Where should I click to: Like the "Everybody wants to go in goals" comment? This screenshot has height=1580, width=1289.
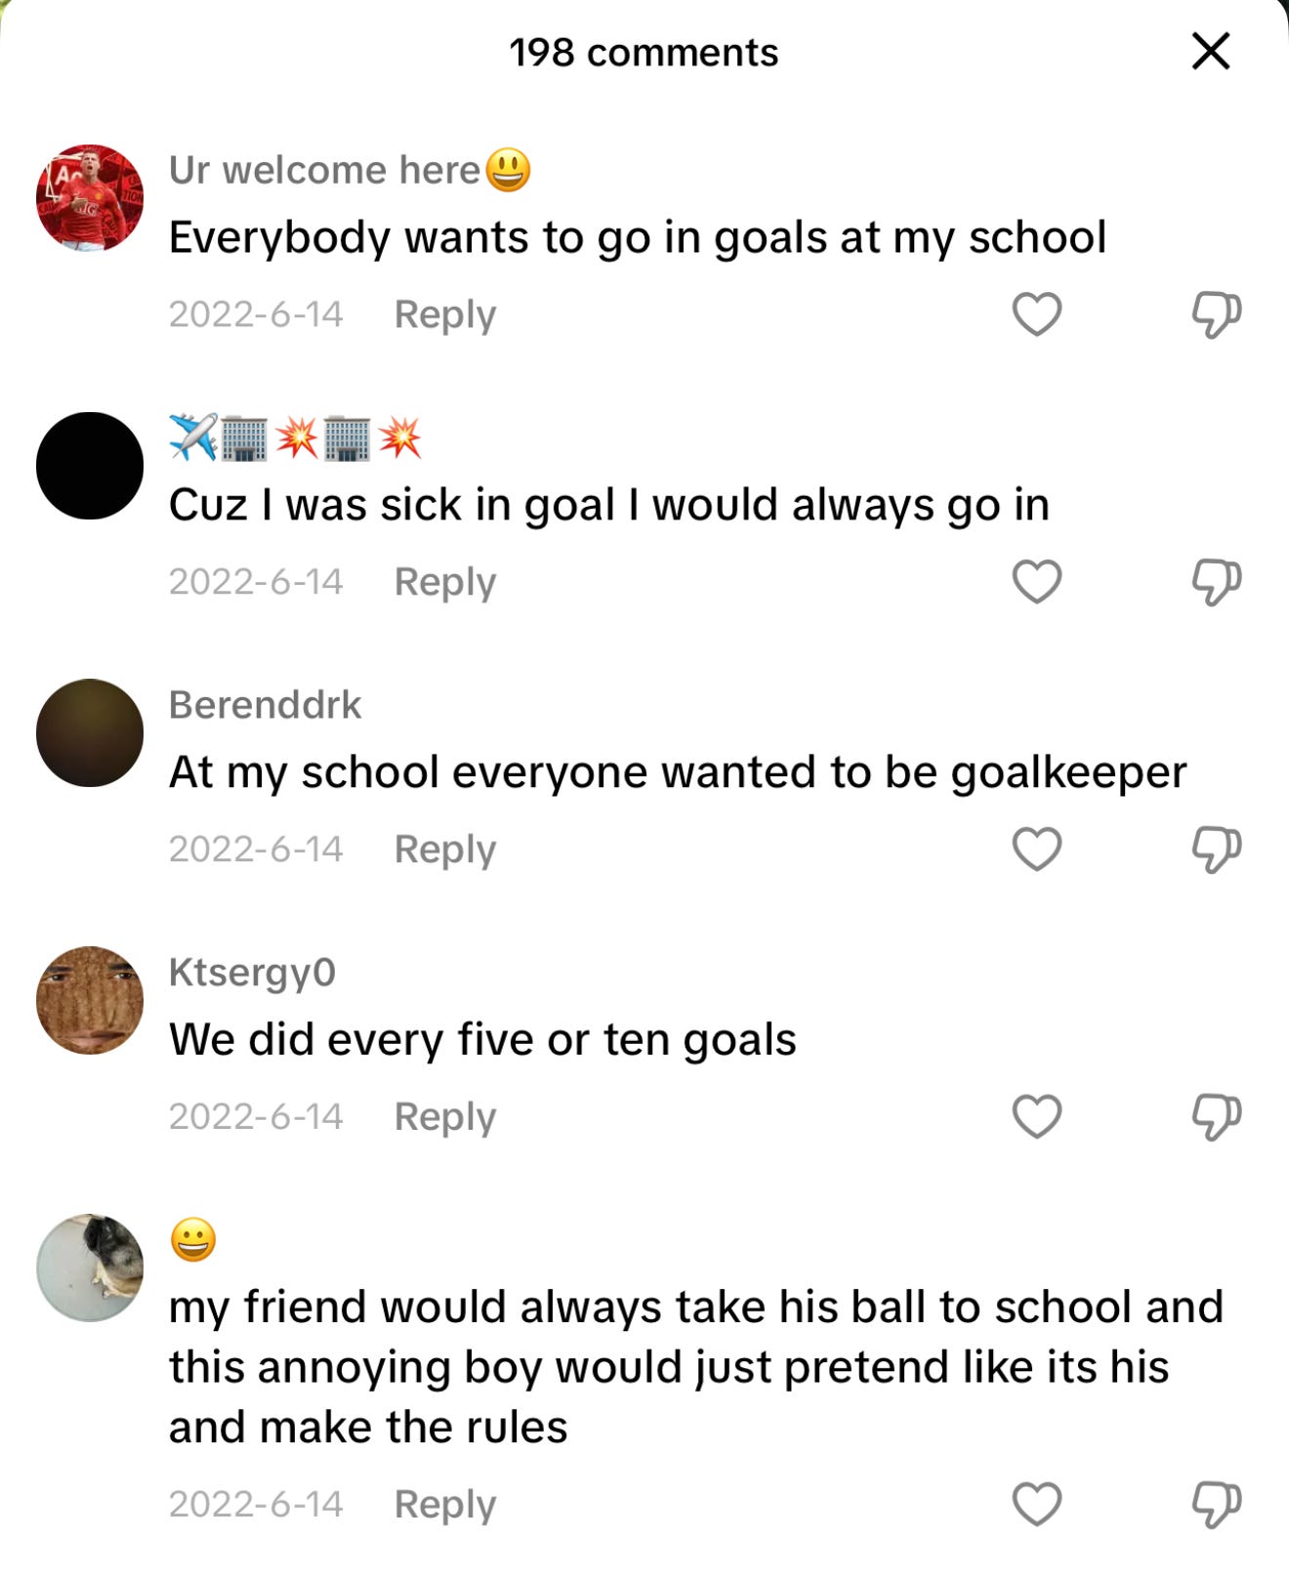(1037, 314)
